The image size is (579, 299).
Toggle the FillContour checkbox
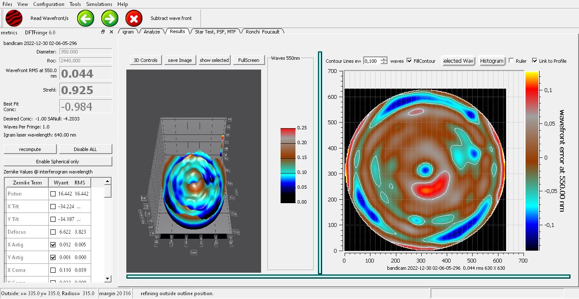tap(409, 61)
